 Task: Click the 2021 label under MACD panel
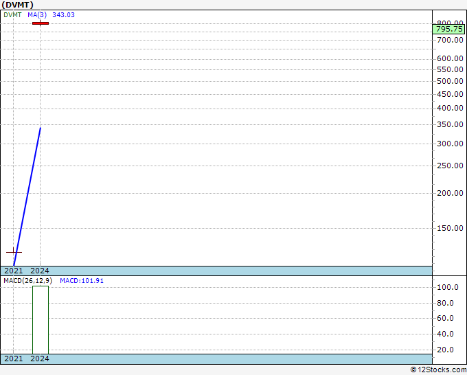pos(14,359)
